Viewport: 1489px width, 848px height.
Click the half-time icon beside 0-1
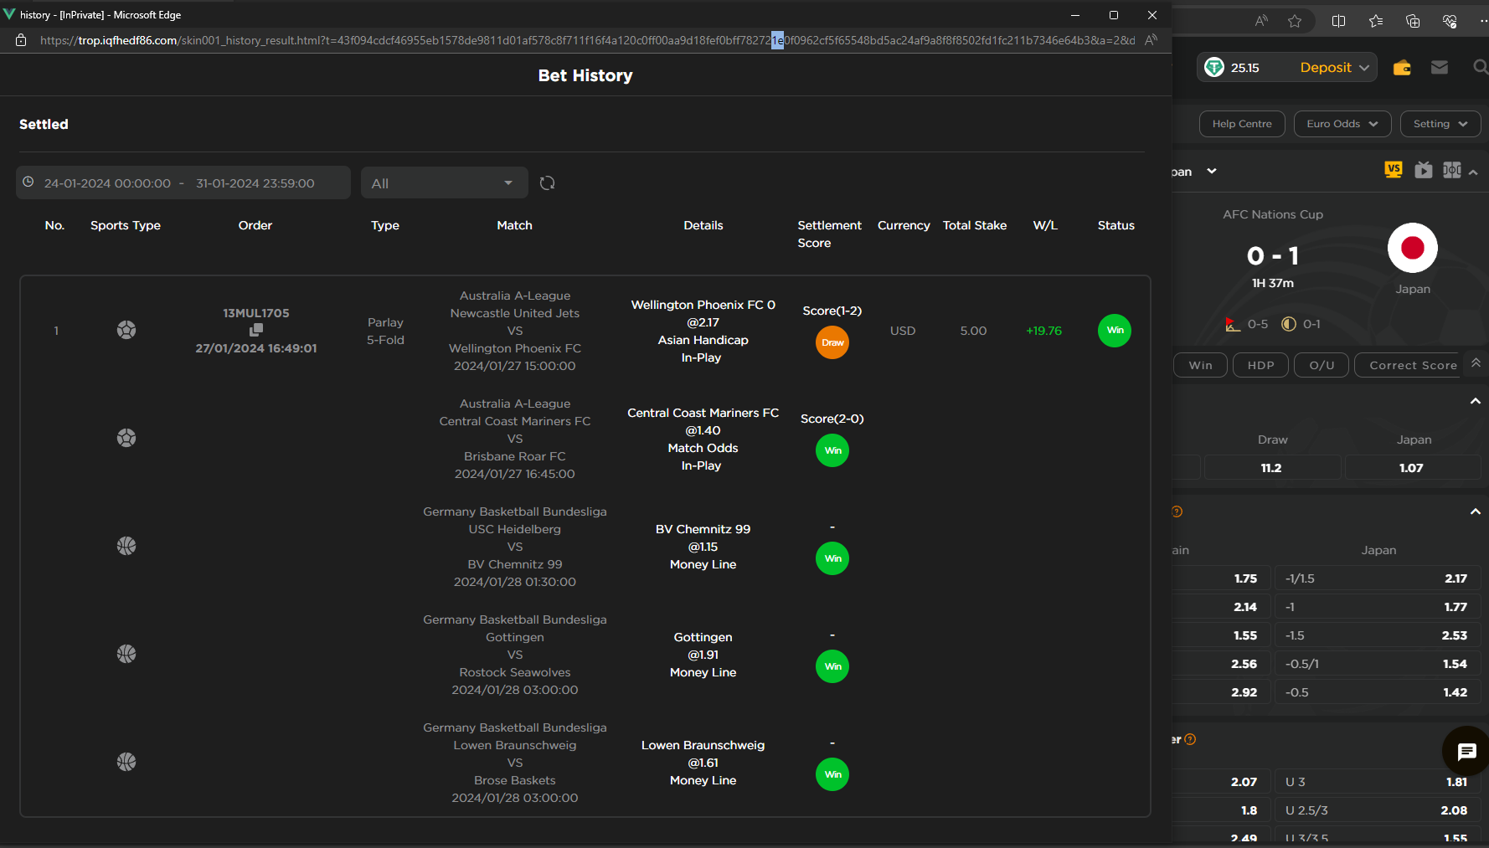click(1289, 324)
